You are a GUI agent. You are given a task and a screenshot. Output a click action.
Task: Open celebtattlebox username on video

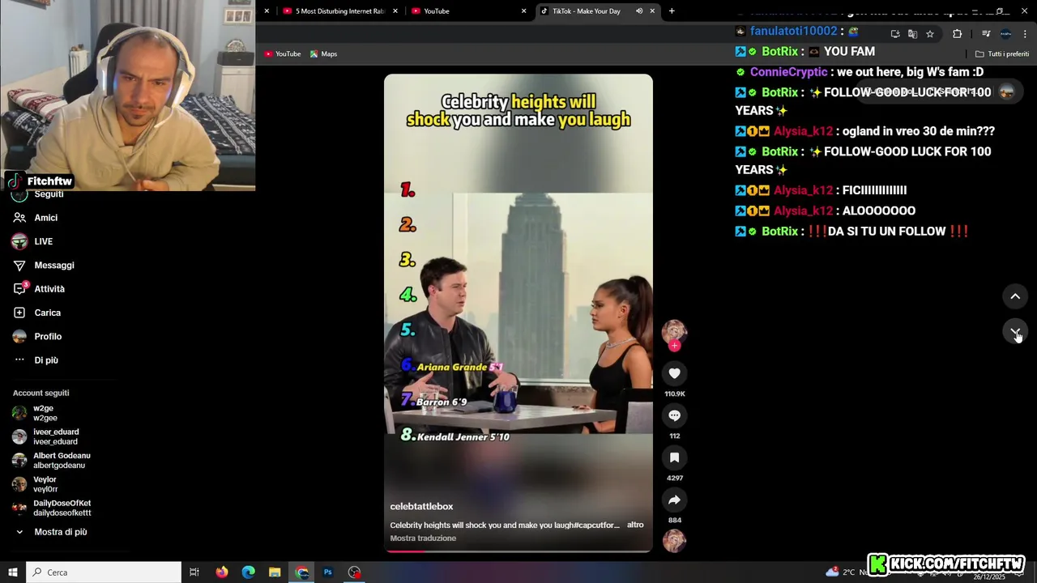pyautogui.click(x=421, y=506)
